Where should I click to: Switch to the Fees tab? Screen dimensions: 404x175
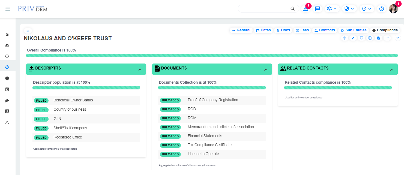302,30
